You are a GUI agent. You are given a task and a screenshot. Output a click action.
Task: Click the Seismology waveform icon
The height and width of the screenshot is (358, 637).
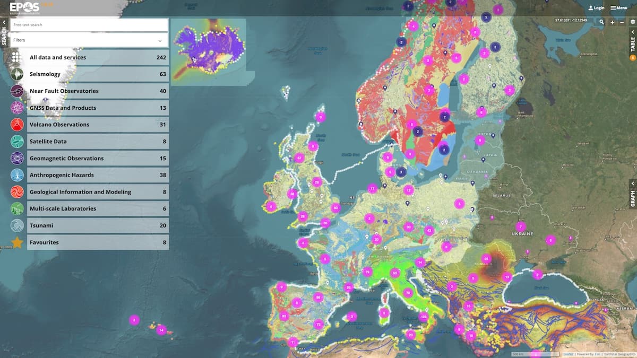point(17,74)
